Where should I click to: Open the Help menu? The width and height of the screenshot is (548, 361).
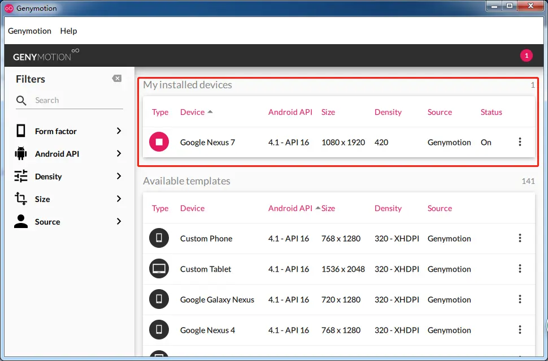[68, 31]
